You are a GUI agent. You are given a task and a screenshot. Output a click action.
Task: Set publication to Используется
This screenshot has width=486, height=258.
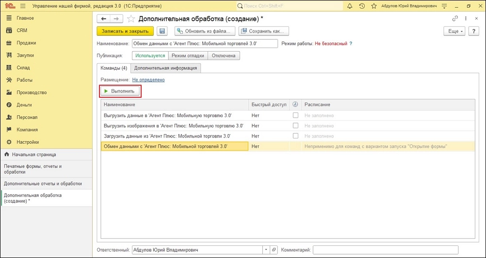(x=150, y=56)
